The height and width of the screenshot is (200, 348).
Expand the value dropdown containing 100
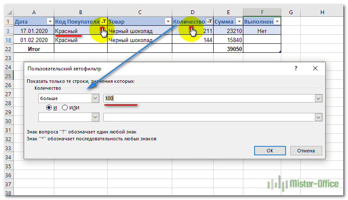click(318, 98)
